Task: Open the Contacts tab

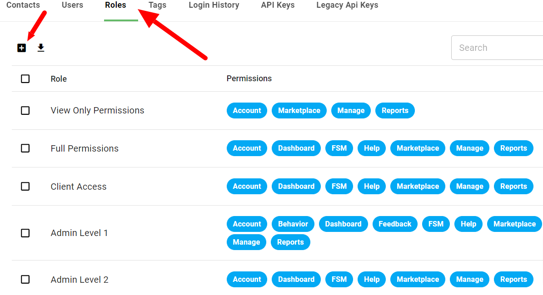Action: tap(24, 5)
